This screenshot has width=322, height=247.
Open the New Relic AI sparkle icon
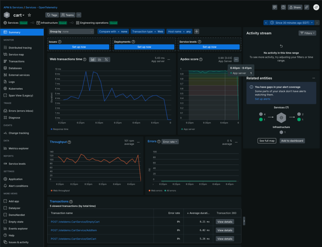(316, 7)
